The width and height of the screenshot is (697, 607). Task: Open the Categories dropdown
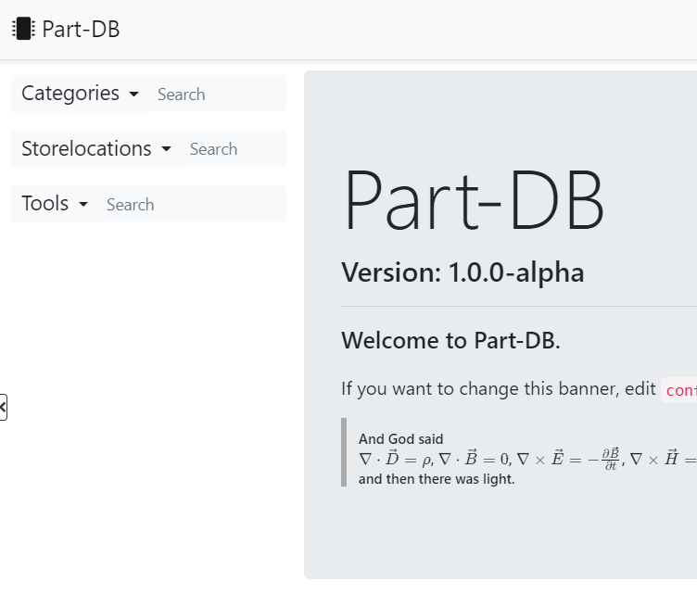click(x=80, y=94)
